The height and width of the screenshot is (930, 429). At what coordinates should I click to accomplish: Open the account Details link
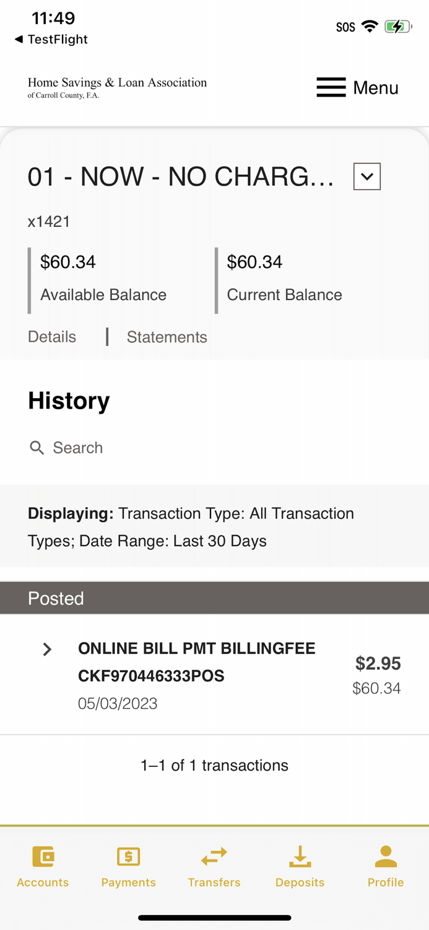coord(52,337)
